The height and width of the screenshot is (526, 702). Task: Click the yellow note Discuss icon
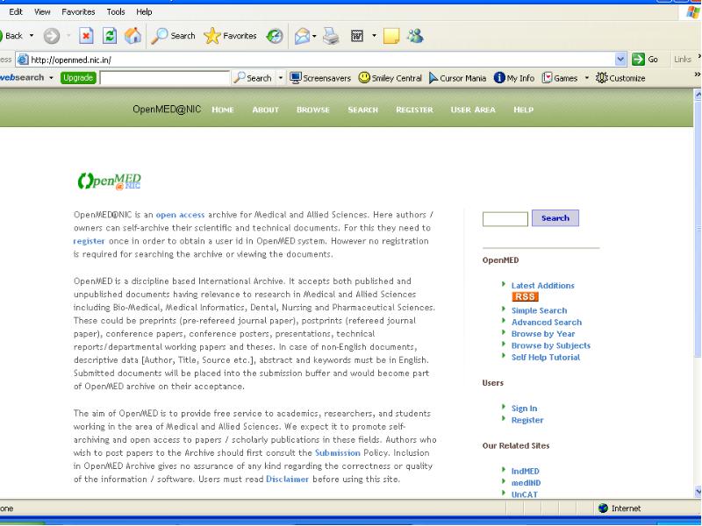(x=391, y=36)
